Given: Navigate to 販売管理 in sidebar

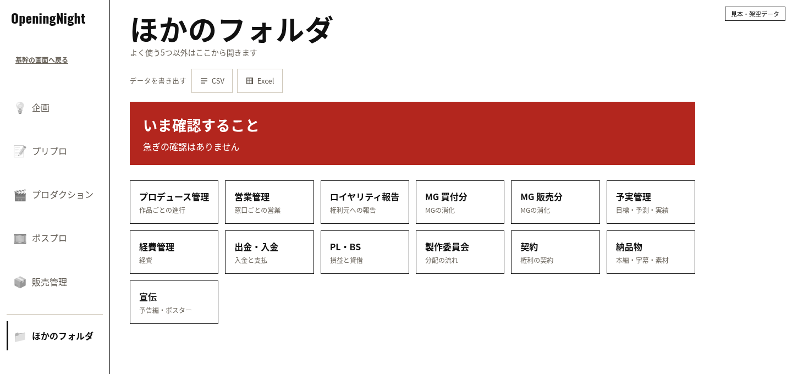Looking at the screenshot, I should coord(54,282).
